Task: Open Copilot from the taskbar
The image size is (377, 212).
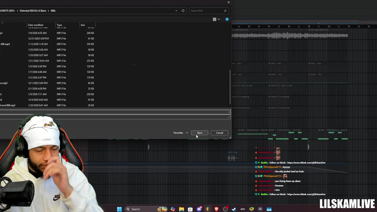Action: [x=173, y=209]
